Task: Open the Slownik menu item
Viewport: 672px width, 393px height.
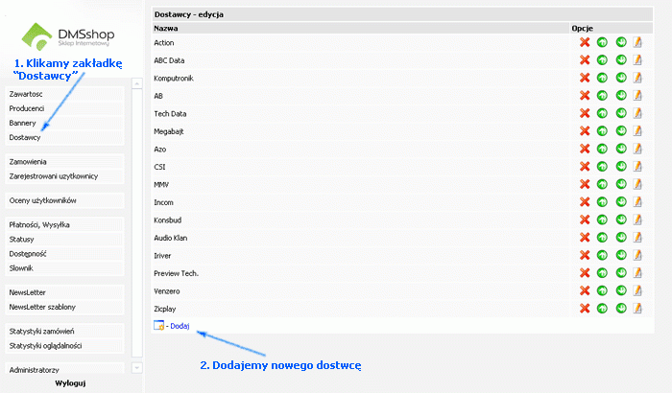Action: click(x=64, y=268)
